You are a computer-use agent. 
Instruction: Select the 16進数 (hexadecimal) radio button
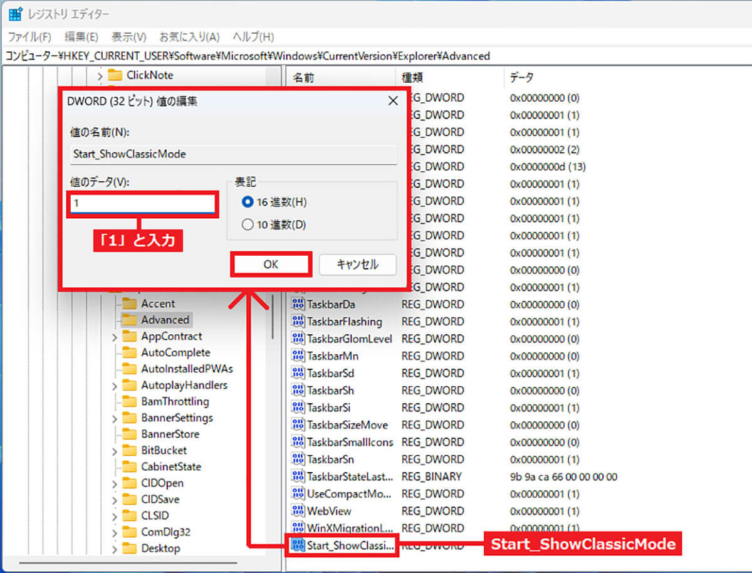pyautogui.click(x=247, y=202)
